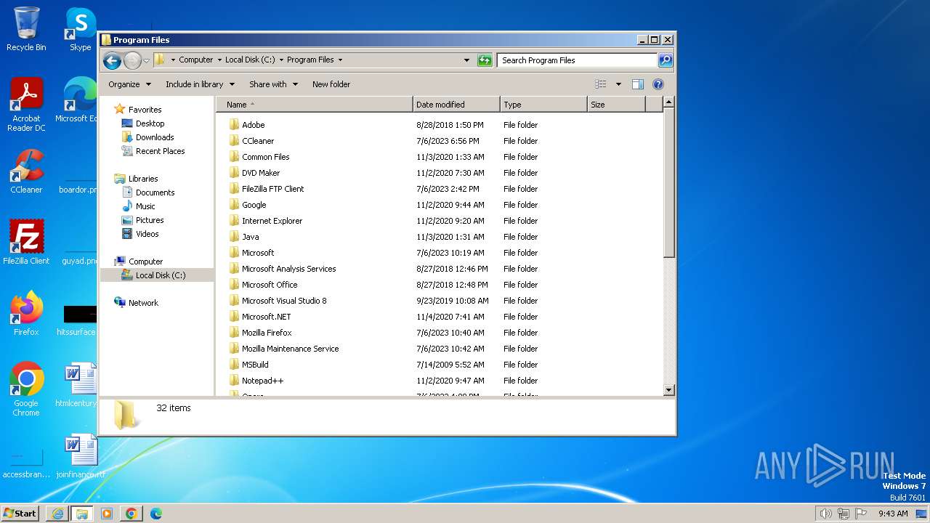Click the volume speaker tray icon

825,514
